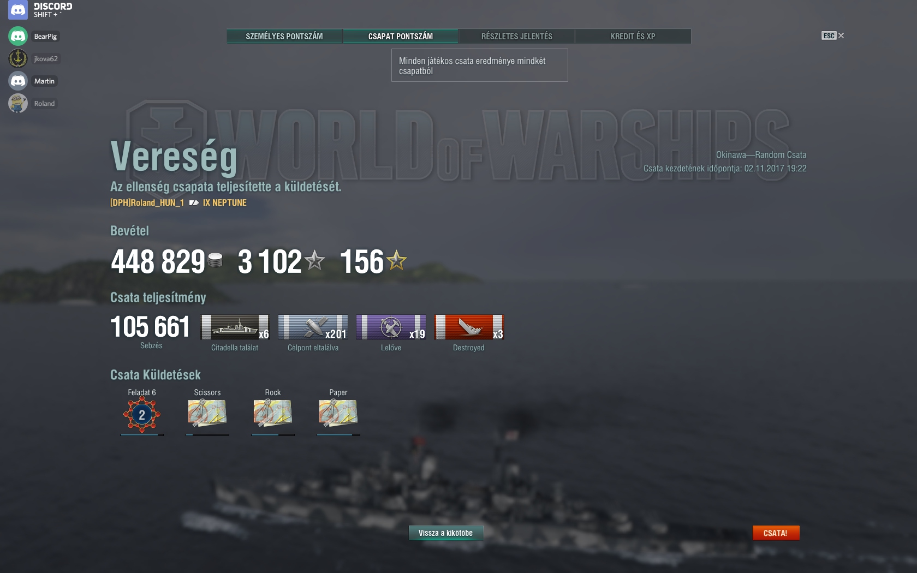
Task: Click Roland's minion avatar
Action: (18, 103)
